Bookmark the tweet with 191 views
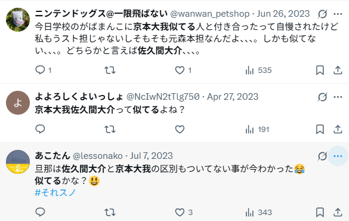 (320, 129)
